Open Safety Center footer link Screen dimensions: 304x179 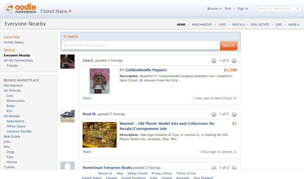[137, 173]
